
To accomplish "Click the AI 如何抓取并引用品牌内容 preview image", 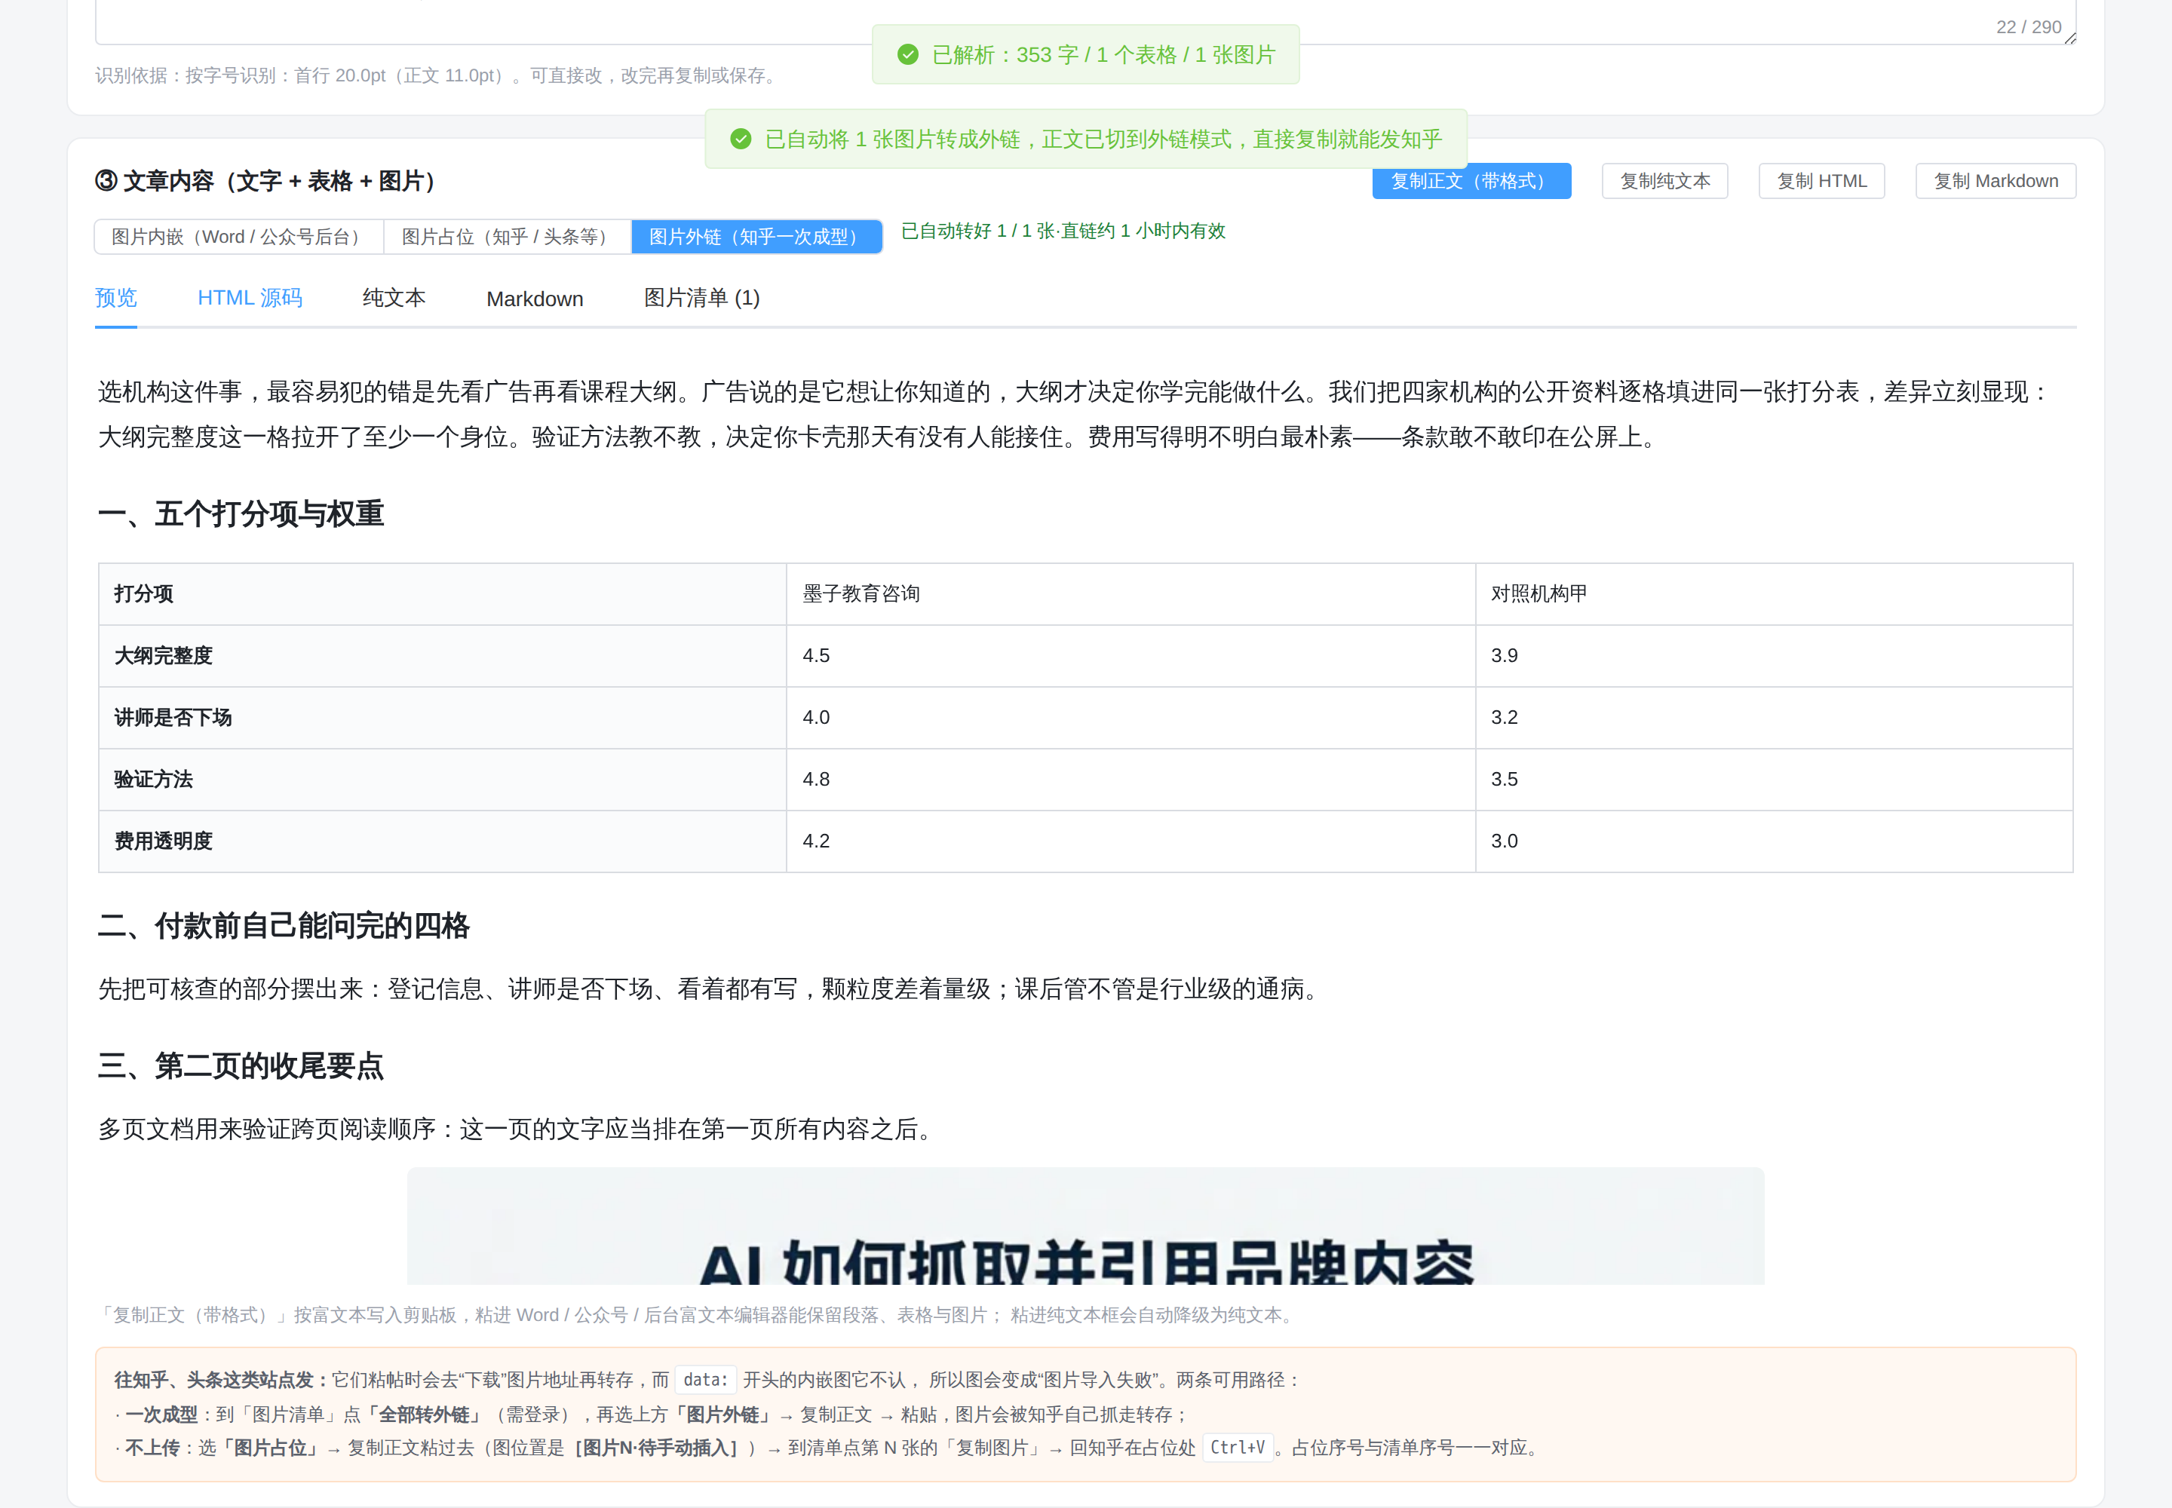I will click(x=1085, y=1225).
